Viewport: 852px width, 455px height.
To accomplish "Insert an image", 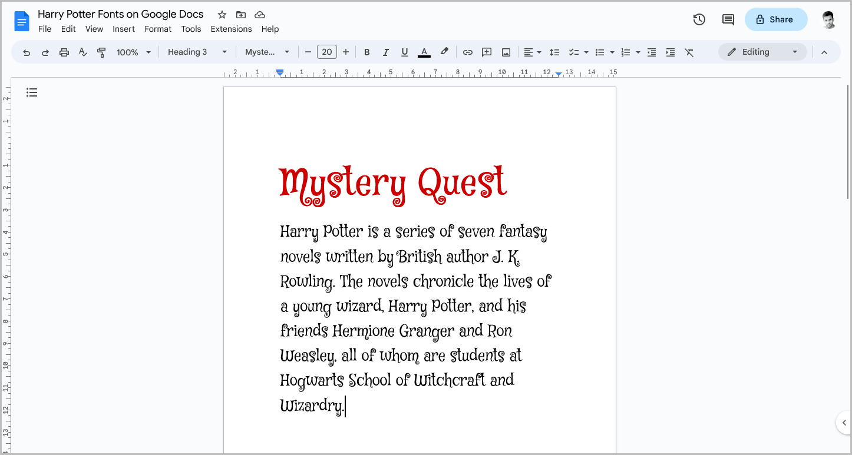I will tap(506, 52).
